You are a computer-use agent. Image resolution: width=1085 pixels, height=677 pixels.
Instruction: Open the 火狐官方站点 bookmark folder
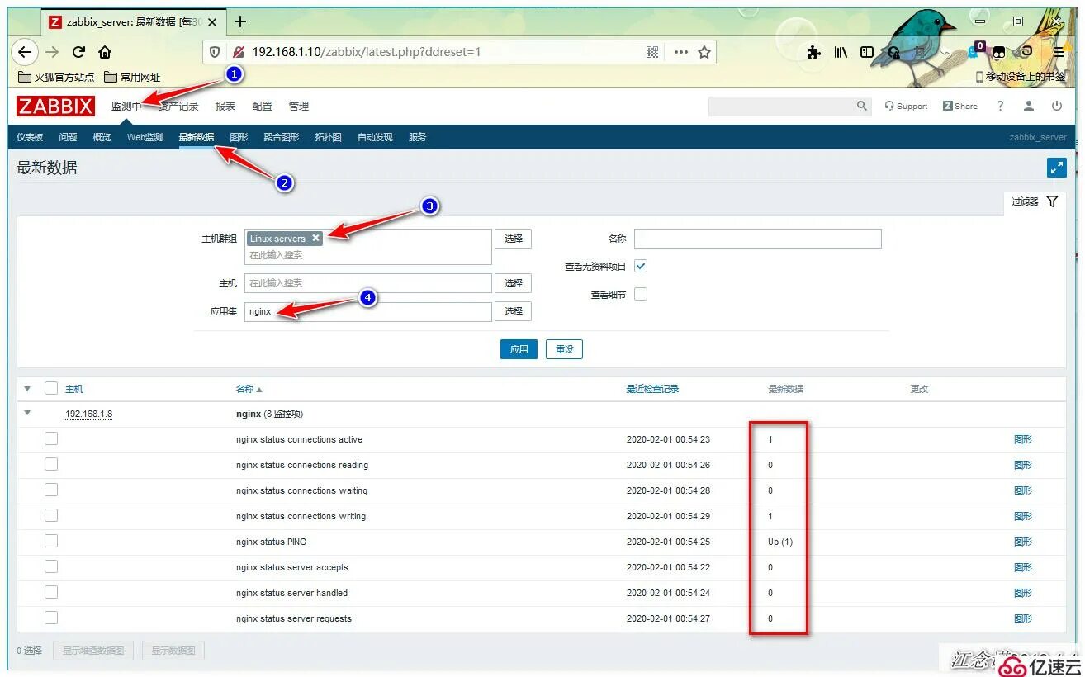pyautogui.click(x=55, y=77)
